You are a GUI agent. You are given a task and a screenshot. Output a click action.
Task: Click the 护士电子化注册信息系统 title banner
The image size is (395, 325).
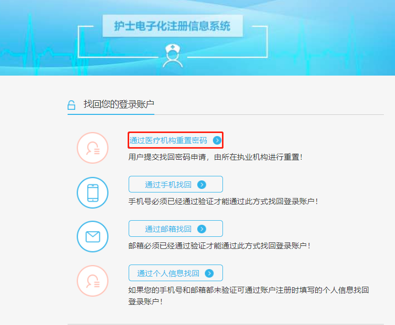[173, 26]
